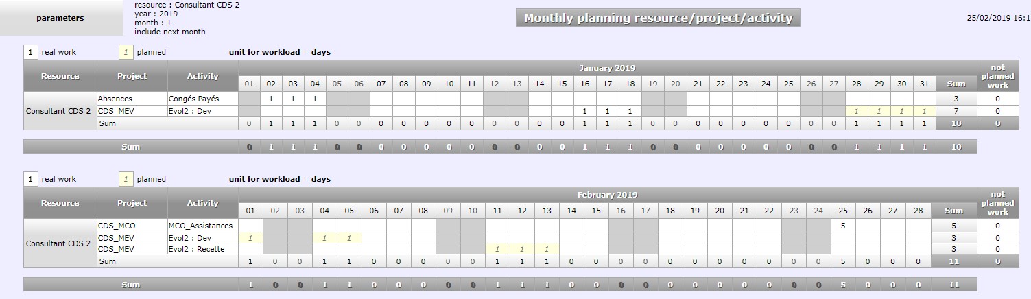Viewport: 1031px width, 299px height.
Task: Click the Sum column header in February table
Action: coord(953,211)
